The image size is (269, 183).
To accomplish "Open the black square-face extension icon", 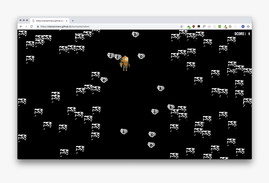I will tap(199, 26).
